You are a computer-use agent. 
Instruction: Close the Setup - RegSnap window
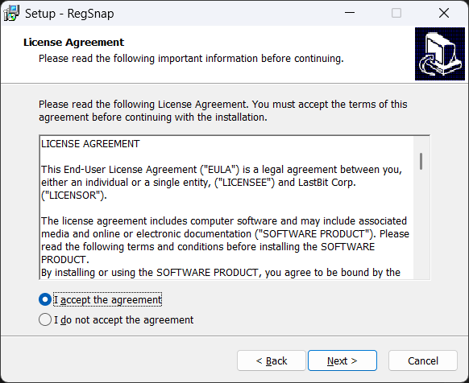(444, 13)
